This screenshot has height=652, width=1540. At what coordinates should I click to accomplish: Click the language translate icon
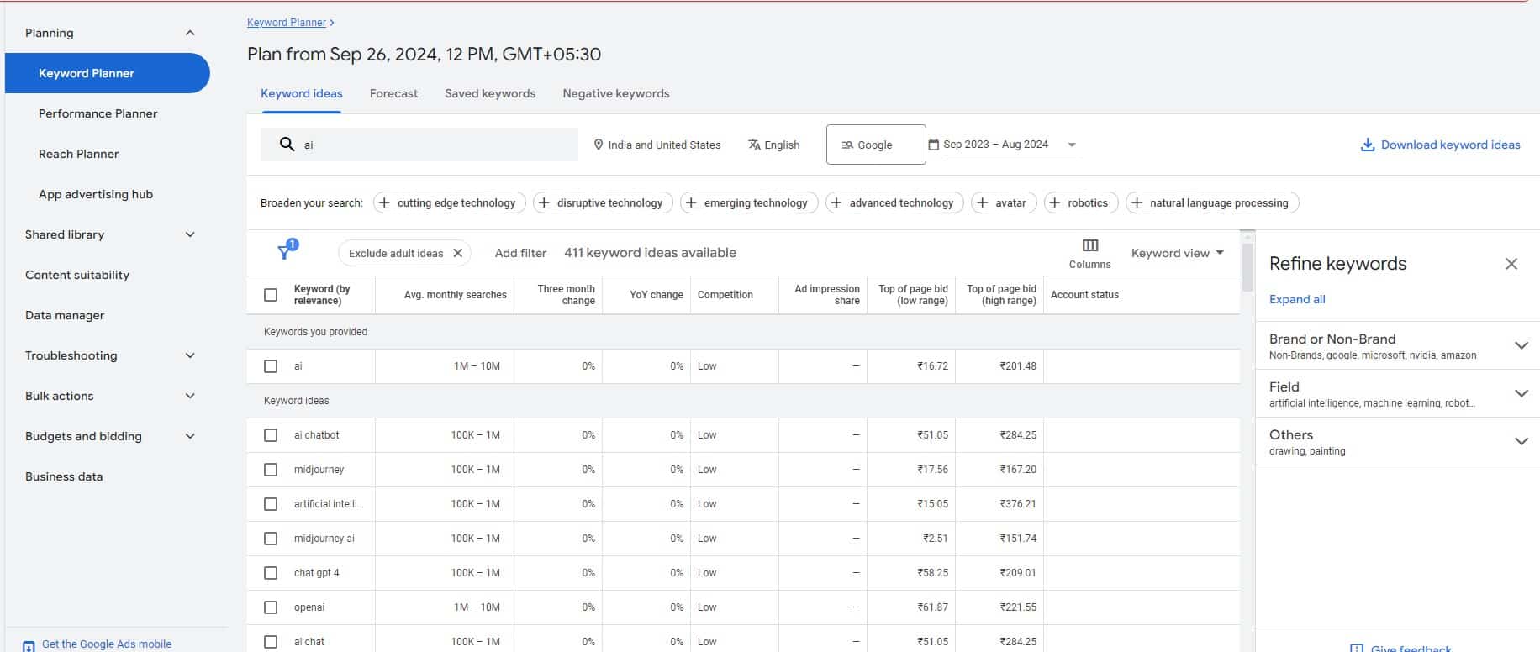[x=754, y=145]
